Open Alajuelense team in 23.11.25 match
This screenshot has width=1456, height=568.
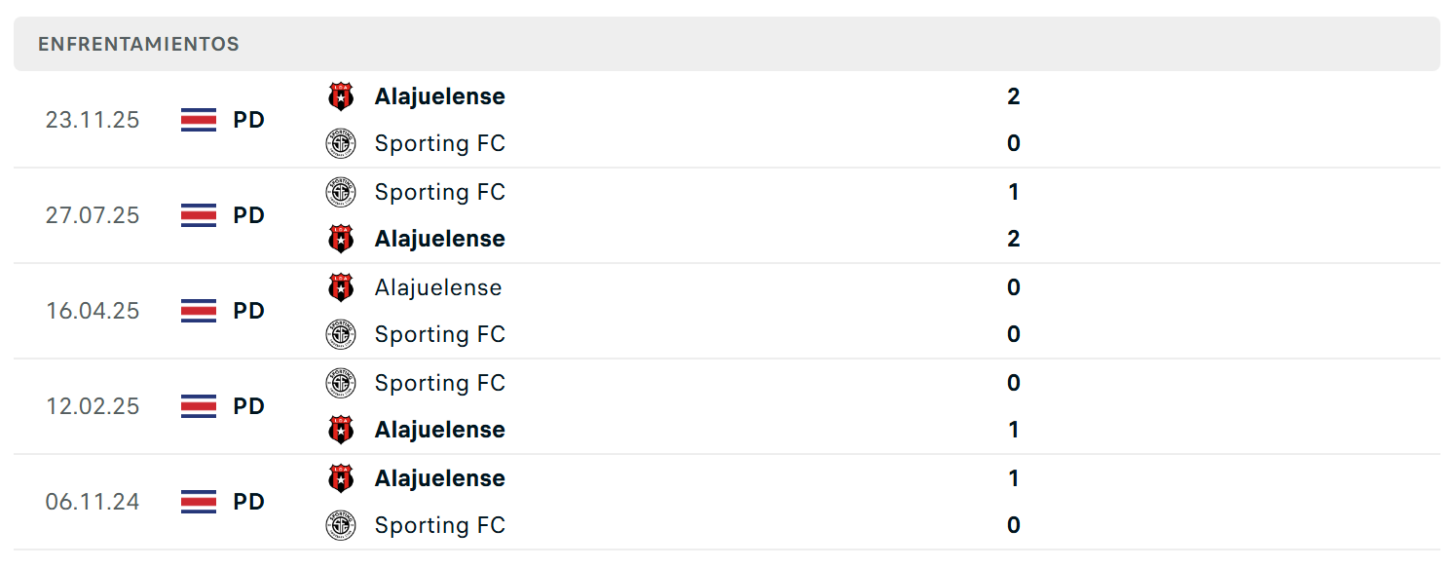point(440,96)
